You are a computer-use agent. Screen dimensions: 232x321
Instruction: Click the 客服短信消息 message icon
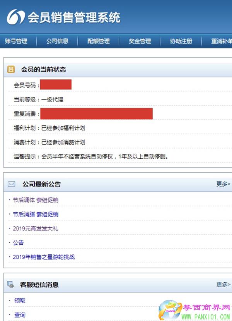click(11, 285)
